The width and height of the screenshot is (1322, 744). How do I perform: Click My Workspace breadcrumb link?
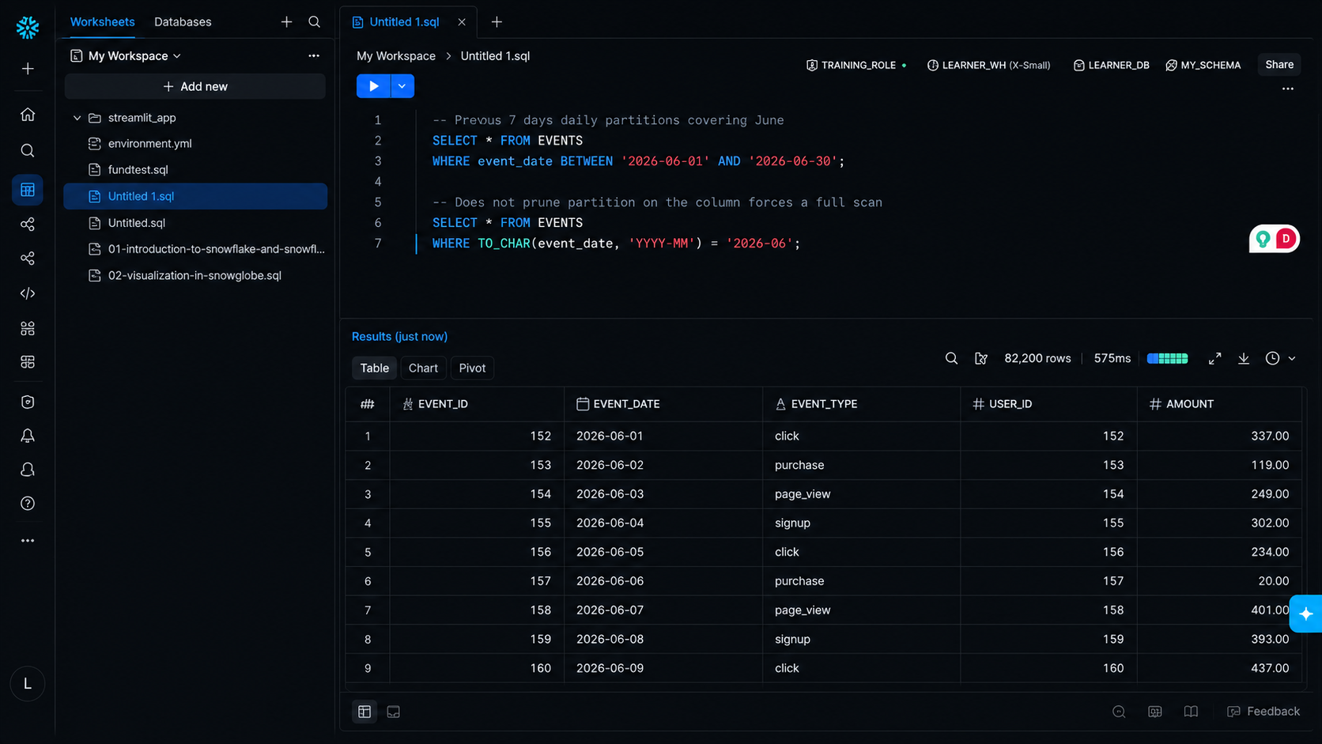[396, 56]
